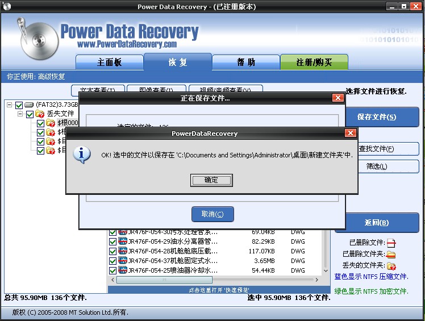Image resolution: width=425 pixels, height=321 pixels.
Task: Click the www.PowerDataRecovery.com link
Action: point(127,44)
